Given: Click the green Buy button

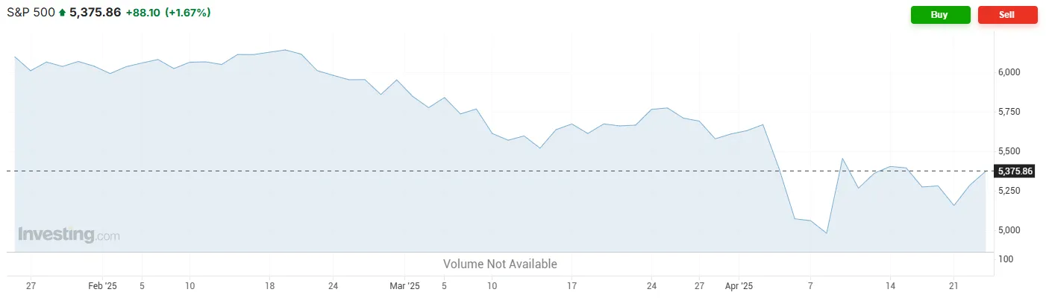Looking at the screenshot, I should pos(940,15).
